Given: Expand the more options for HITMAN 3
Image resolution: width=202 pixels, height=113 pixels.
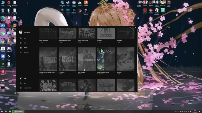Looking at the screenshot, I should (x=133, y=41).
